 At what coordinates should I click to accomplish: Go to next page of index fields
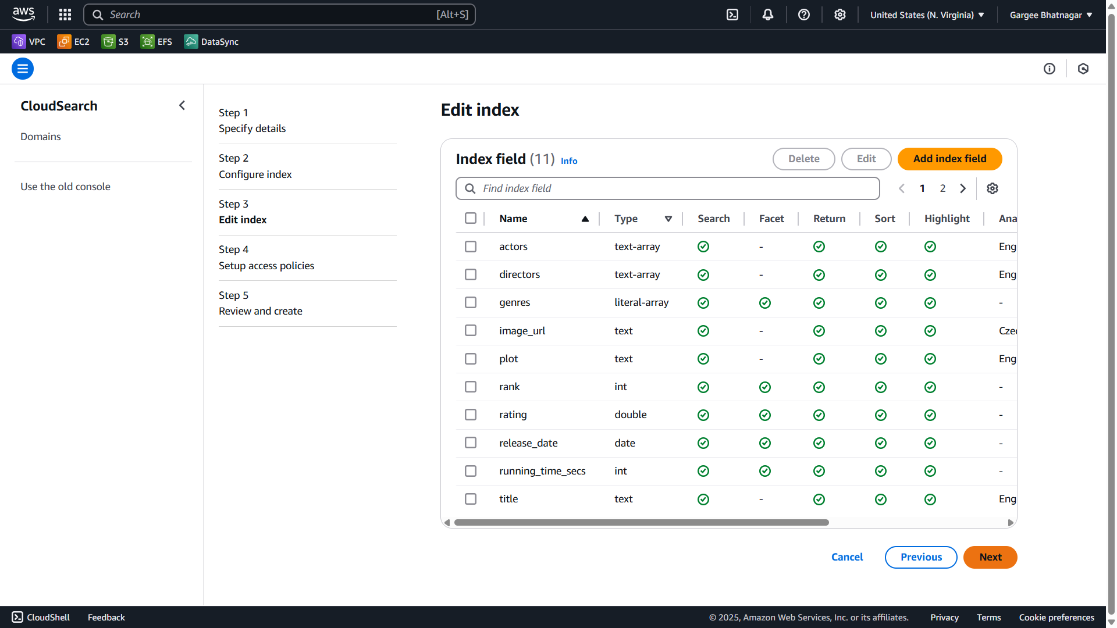click(963, 188)
